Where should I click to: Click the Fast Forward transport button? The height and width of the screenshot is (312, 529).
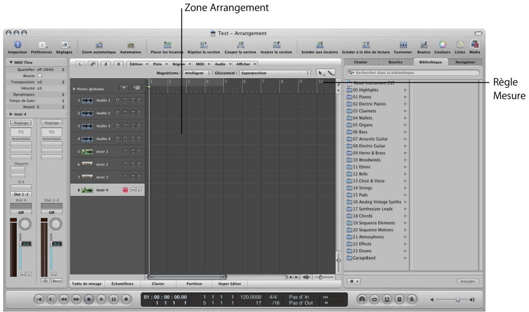[x=76, y=299]
